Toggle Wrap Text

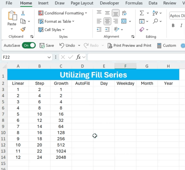pyautogui.click(x=124, y=13)
